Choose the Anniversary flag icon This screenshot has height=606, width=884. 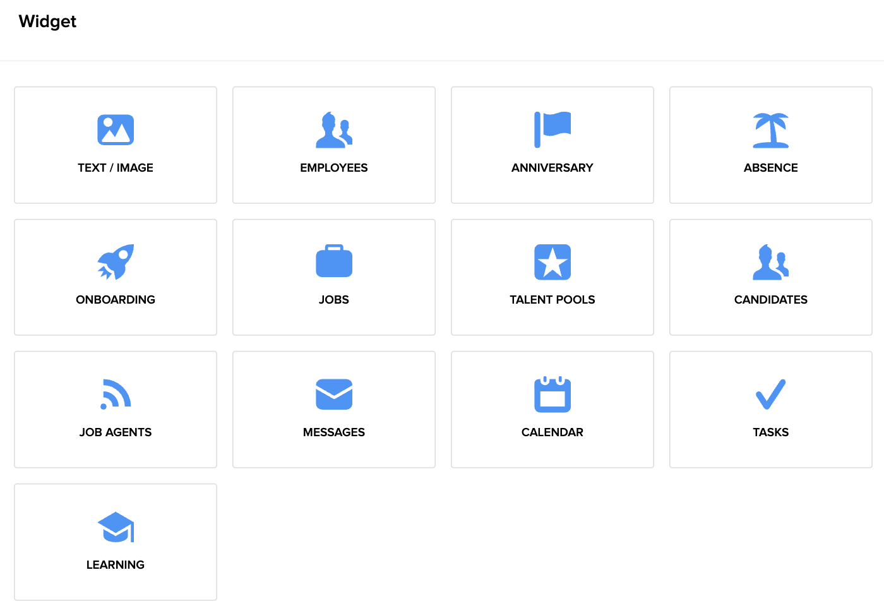click(x=552, y=130)
